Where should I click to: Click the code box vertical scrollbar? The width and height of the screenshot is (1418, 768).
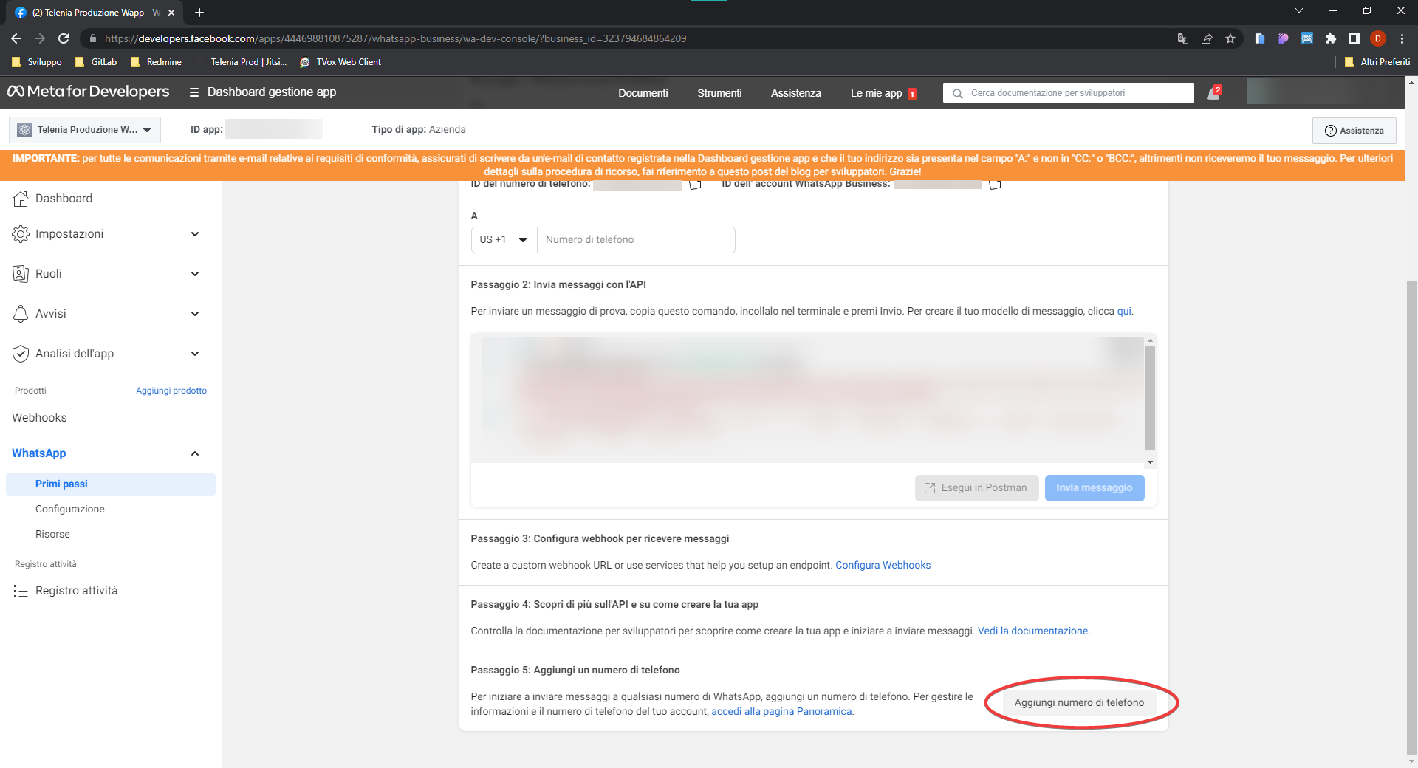pyautogui.click(x=1150, y=399)
